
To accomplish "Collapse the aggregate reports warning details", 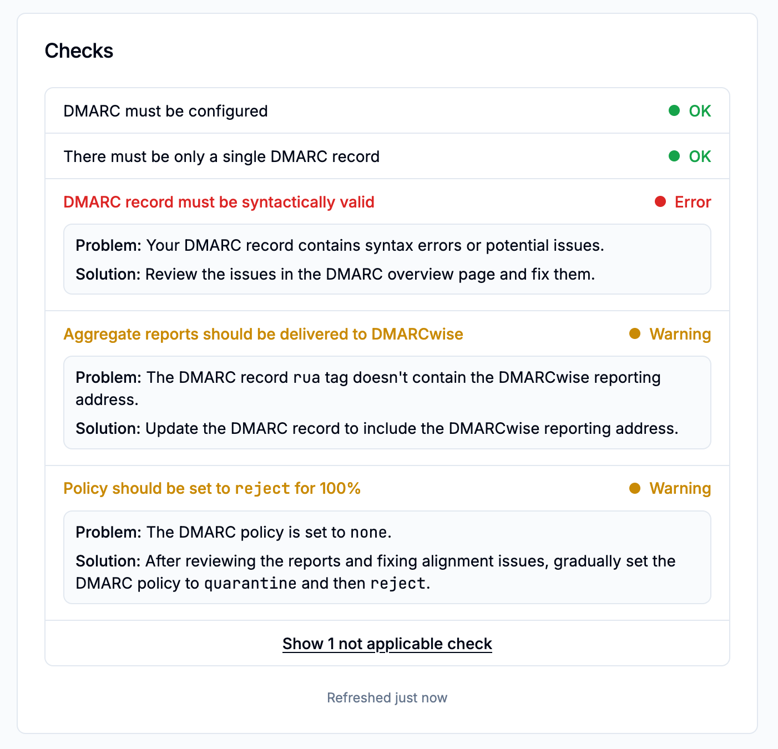I will pyautogui.click(x=264, y=333).
